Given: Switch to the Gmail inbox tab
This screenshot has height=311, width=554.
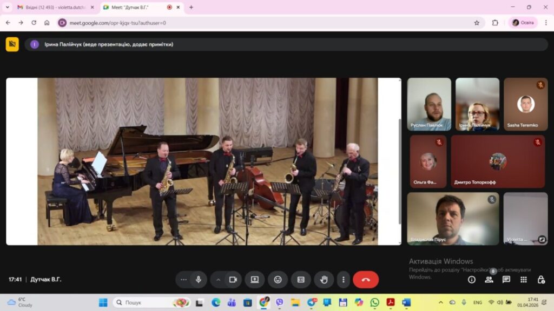Looking at the screenshot, I should tap(54, 8).
